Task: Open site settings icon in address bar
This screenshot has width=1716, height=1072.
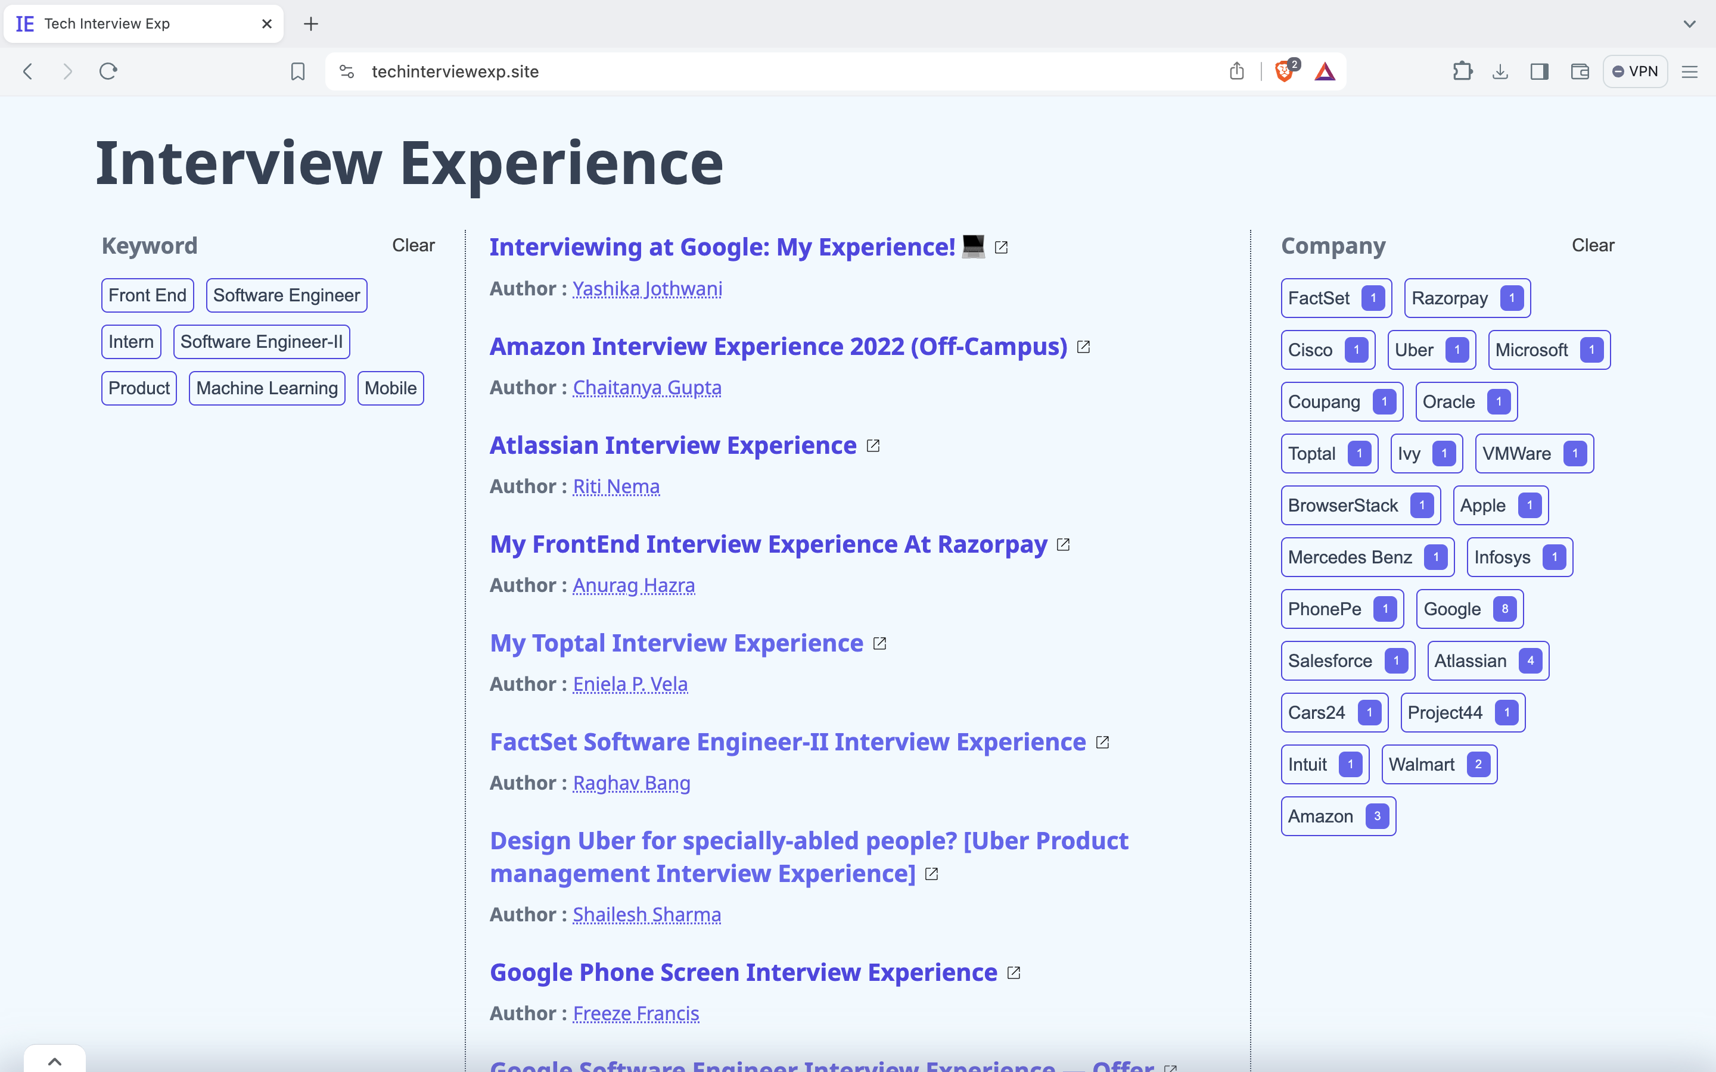Action: click(x=347, y=71)
